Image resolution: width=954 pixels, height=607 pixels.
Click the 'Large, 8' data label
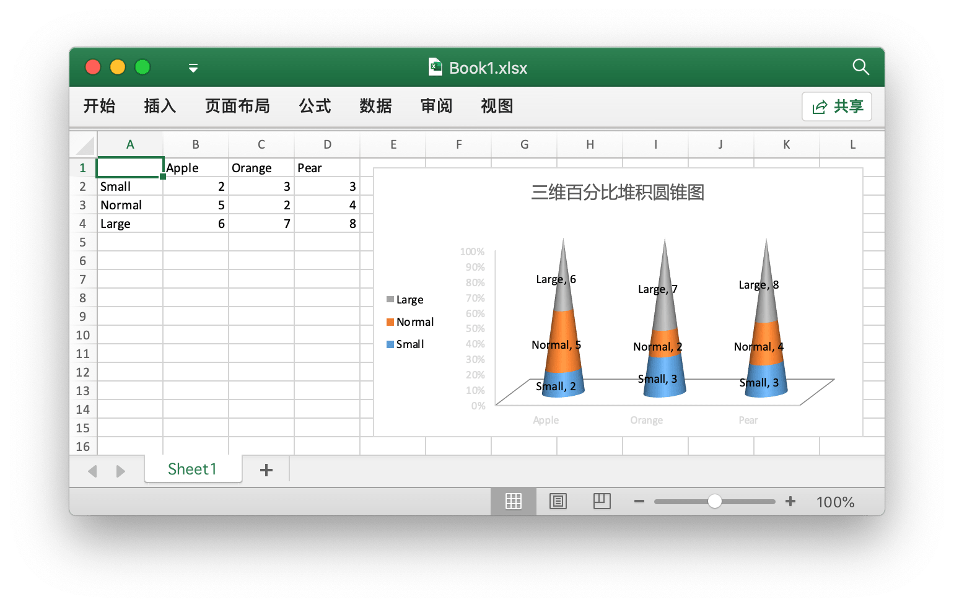click(759, 285)
